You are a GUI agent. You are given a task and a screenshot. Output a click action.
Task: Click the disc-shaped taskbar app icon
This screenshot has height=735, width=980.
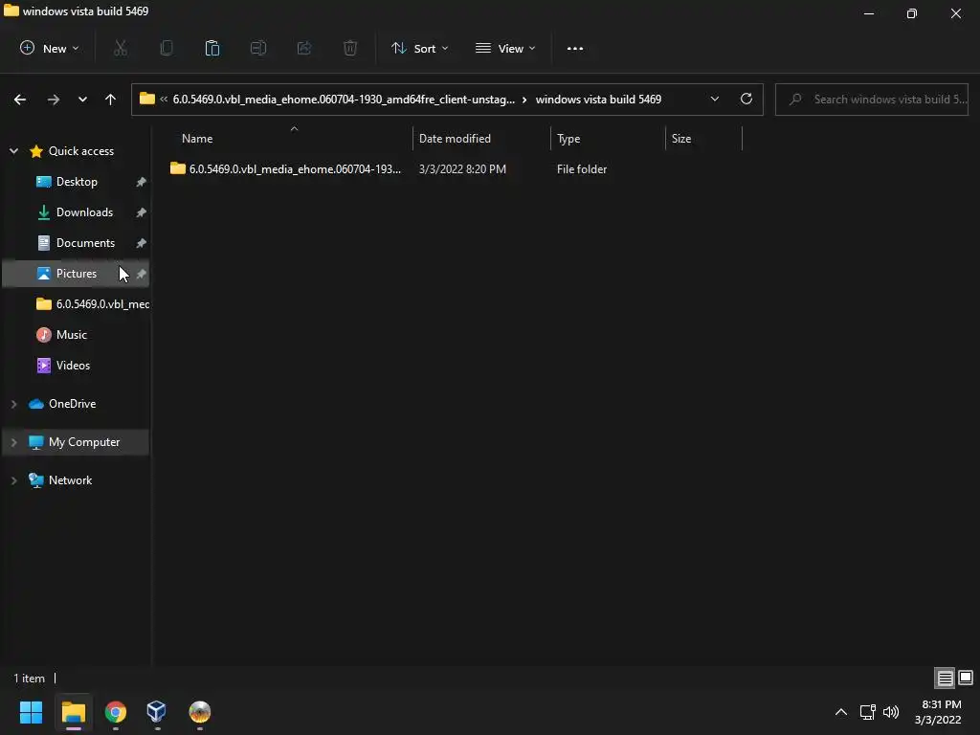pyautogui.click(x=200, y=712)
